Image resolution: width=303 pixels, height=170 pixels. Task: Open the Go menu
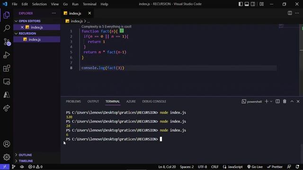(x=65, y=4)
